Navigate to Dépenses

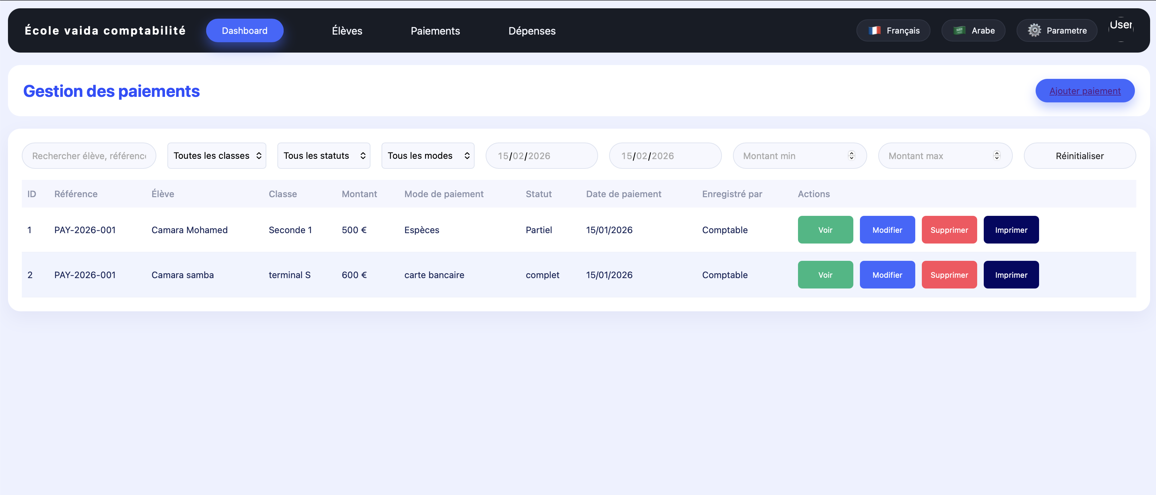pyautogui.click(x=532, y=30)
